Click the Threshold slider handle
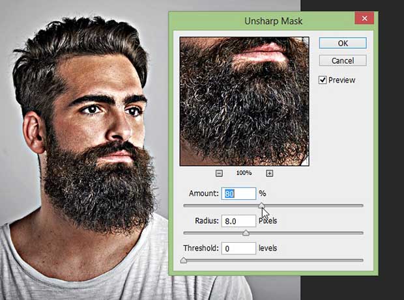 (x=184, y=260)
